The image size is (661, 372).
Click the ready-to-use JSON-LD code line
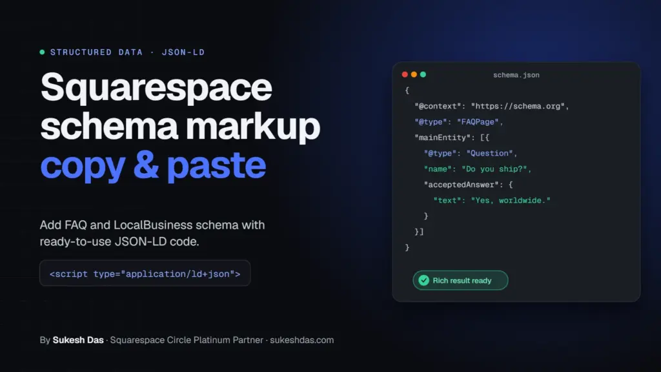click(x=119, y=242)
